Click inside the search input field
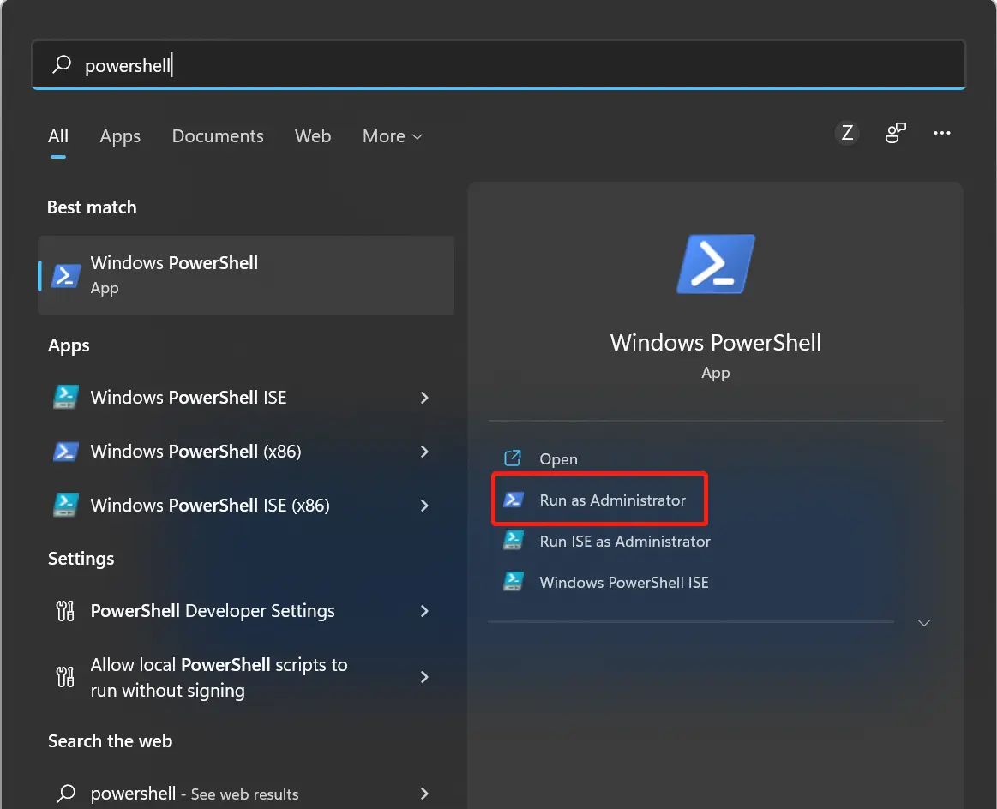The height and width of the screenshot is (809, 997). [x=343, y=64]
